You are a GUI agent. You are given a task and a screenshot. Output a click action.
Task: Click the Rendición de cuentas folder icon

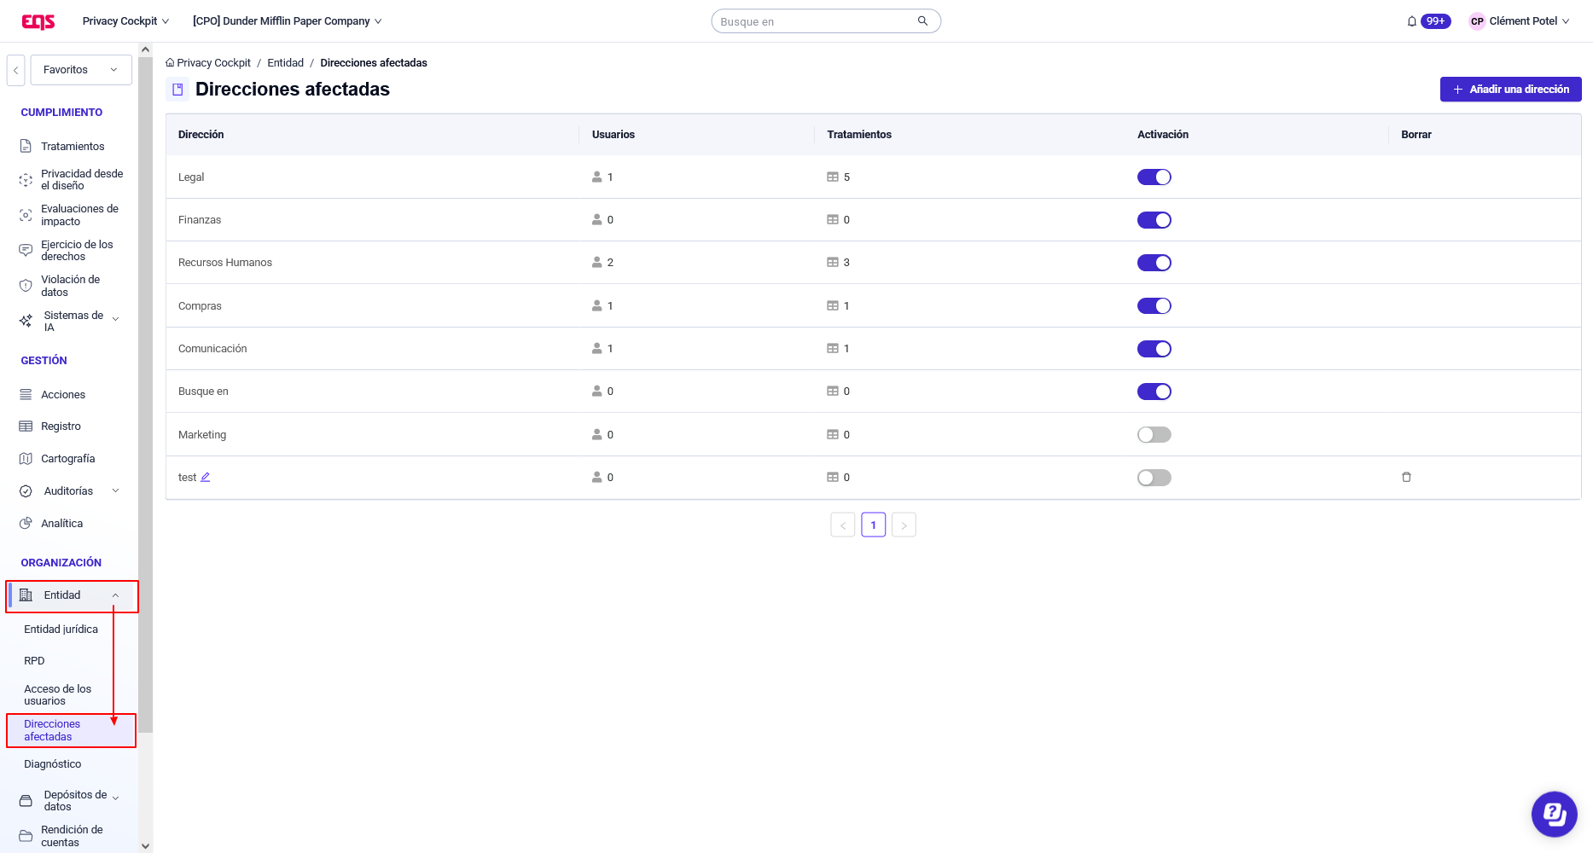(26, 836)
